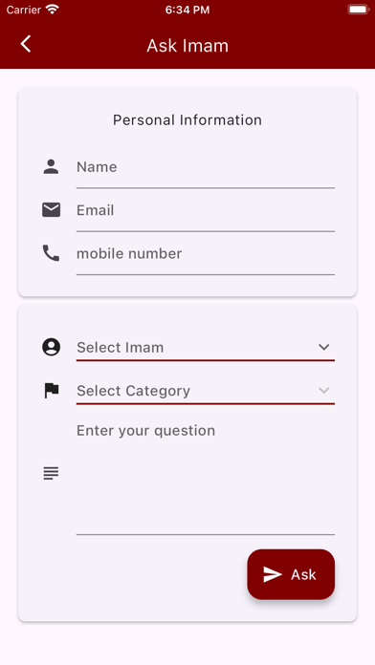The image size is (375, 665).
Task: Click the battery icon in status bar
Action: coord(359,10)
